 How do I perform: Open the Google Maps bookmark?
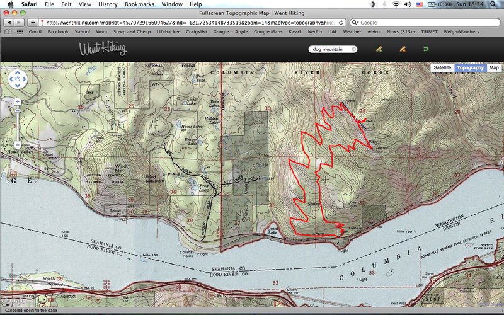(x=268, y=32)
